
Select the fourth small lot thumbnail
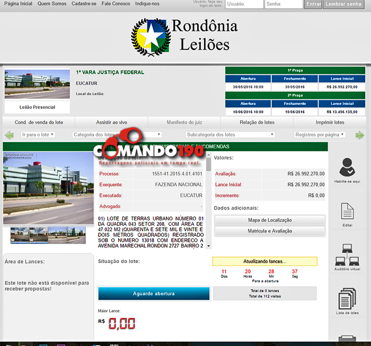76,235
